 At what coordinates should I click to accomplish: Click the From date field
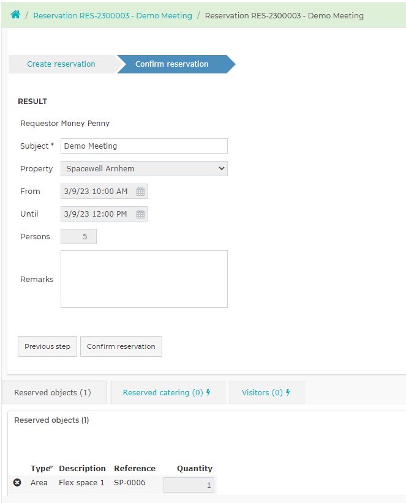tap(104, 191)
